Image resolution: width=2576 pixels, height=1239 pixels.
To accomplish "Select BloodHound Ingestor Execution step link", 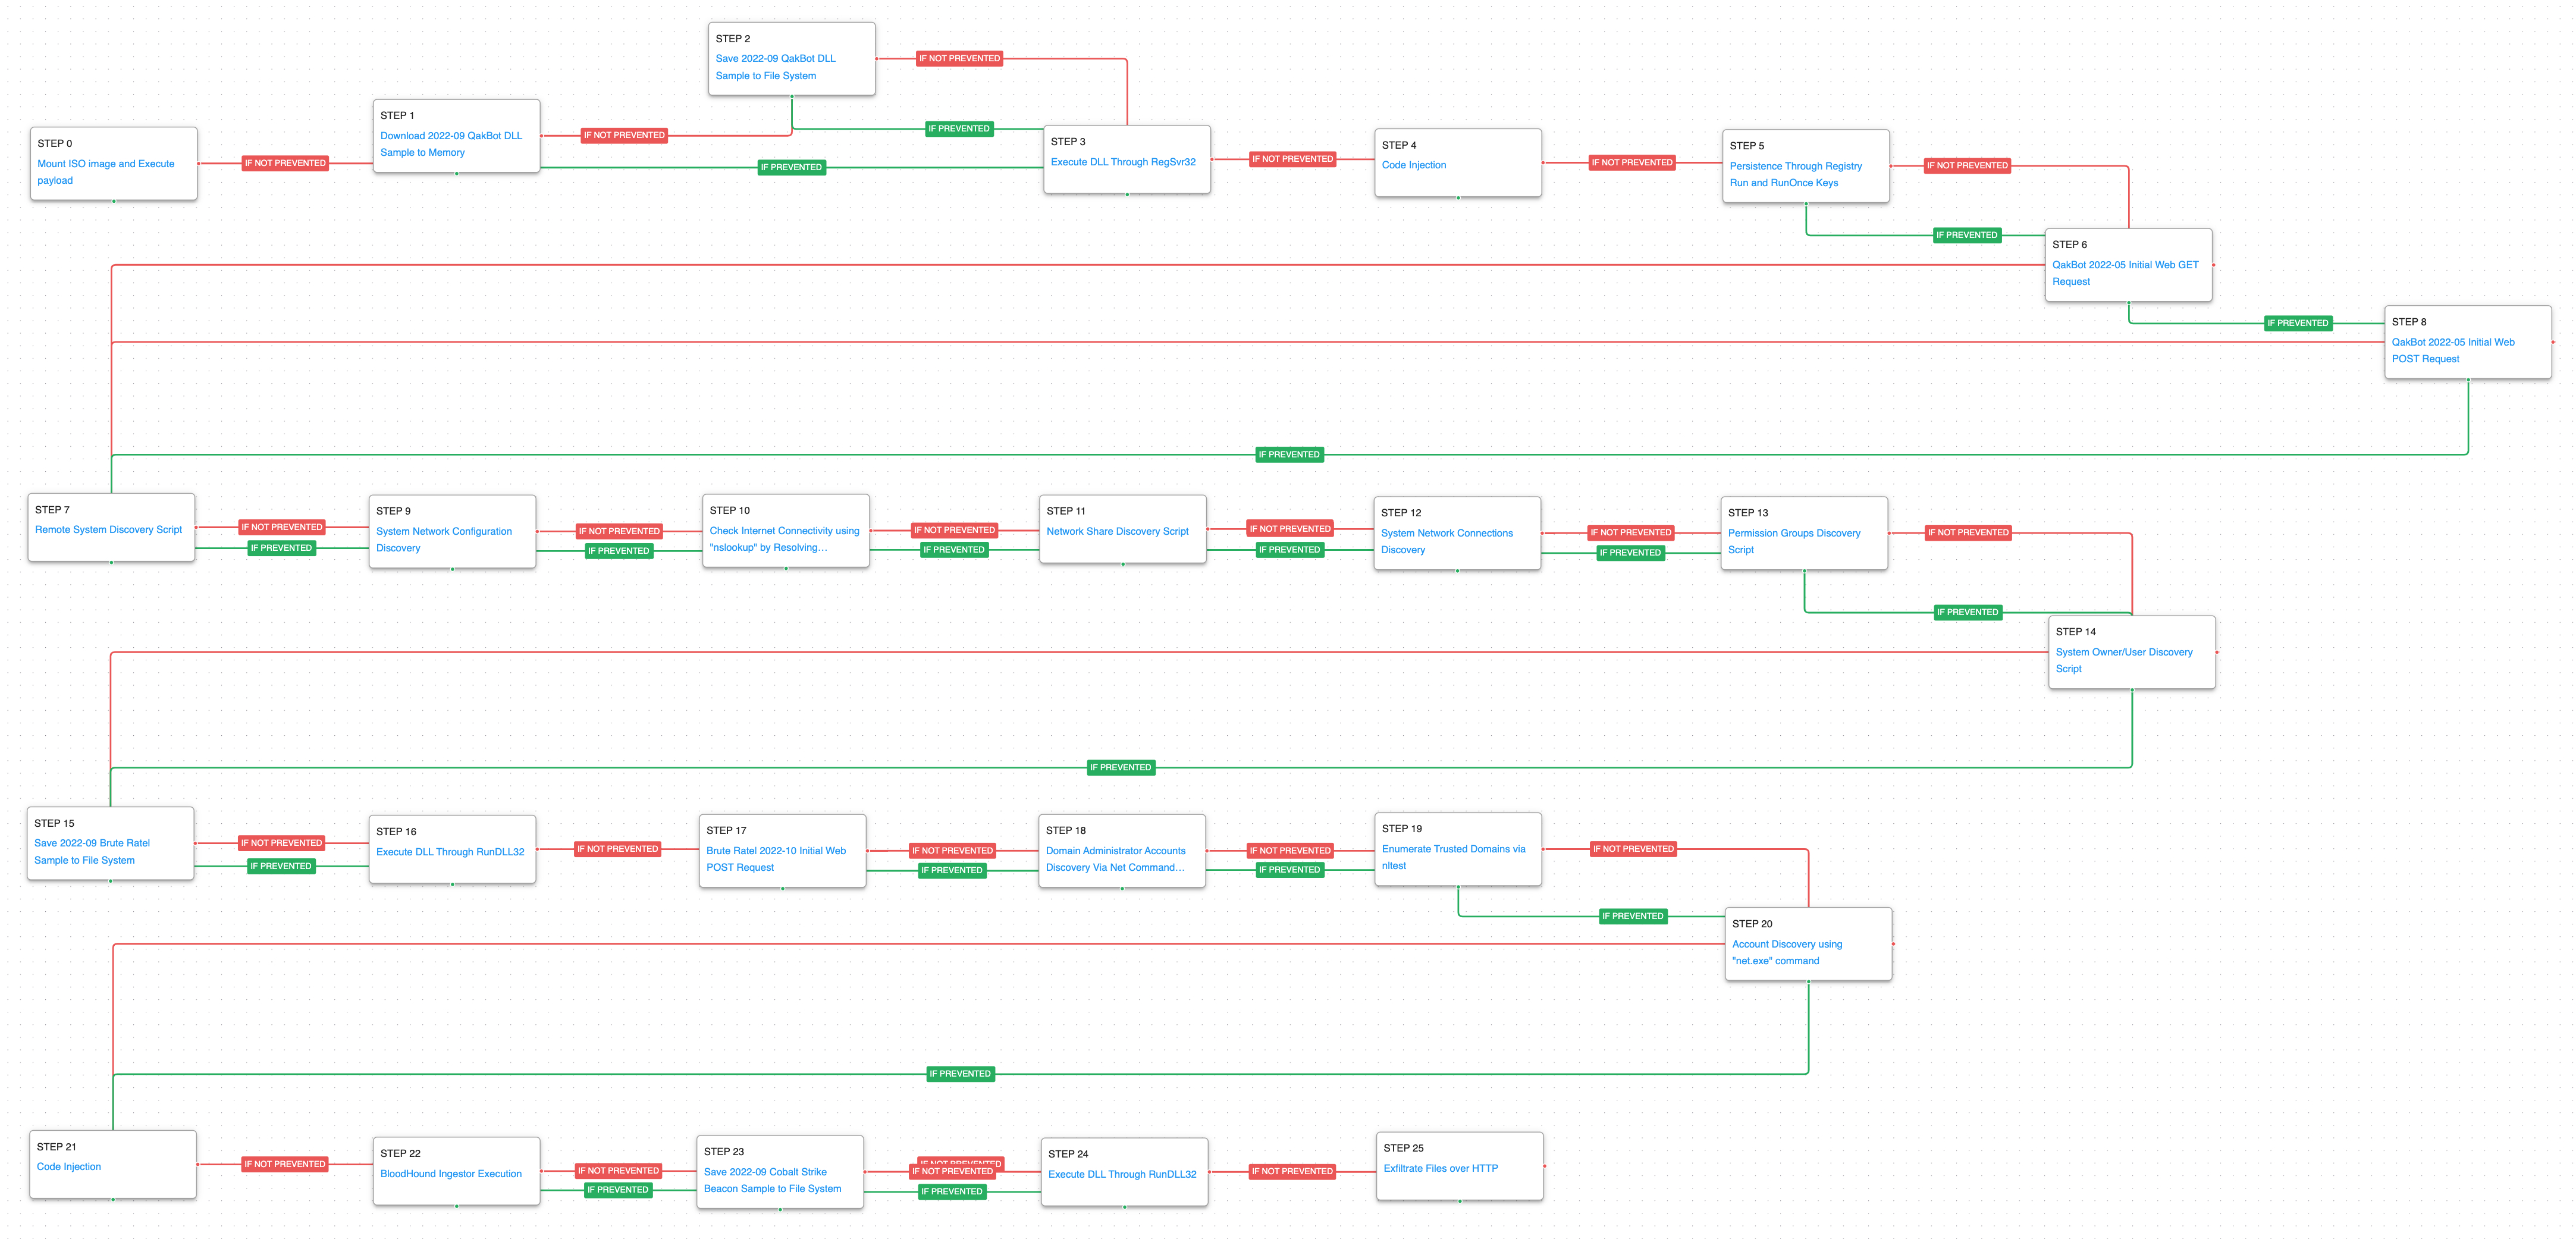I will (x=450, y=1174).
